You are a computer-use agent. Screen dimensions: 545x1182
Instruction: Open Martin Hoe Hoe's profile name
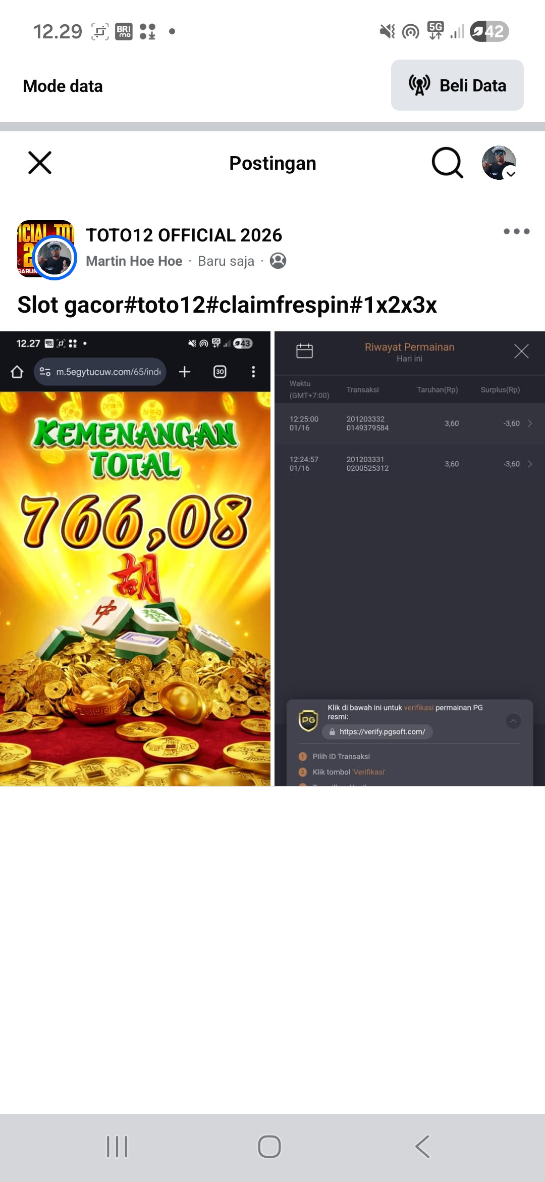pyautogui.click(x=134, y=261)
